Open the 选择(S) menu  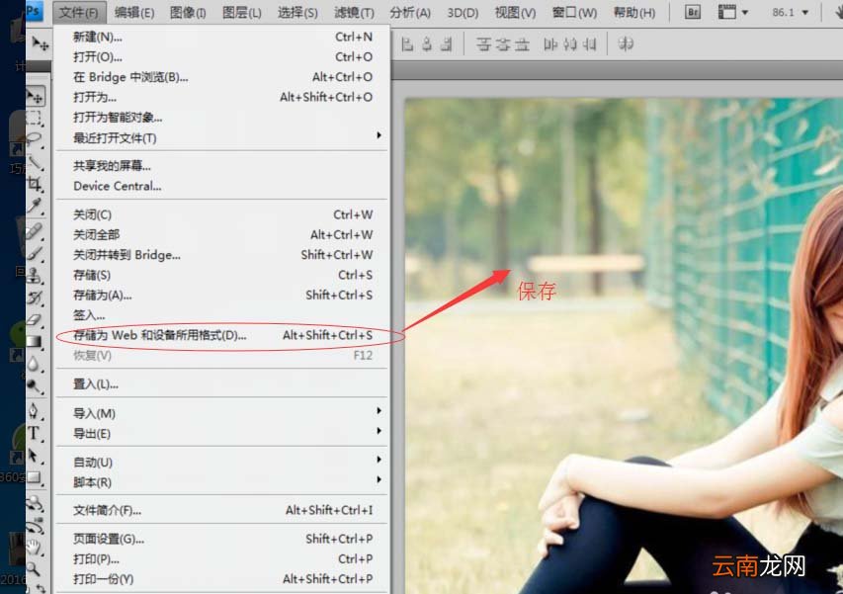tap(297, 13)
